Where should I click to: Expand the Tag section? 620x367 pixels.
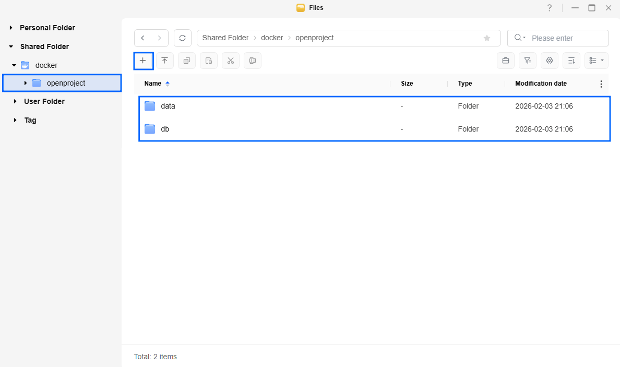point(15,120)
